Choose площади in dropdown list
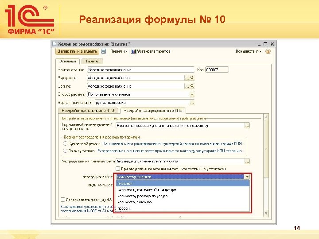 [183, 183]
